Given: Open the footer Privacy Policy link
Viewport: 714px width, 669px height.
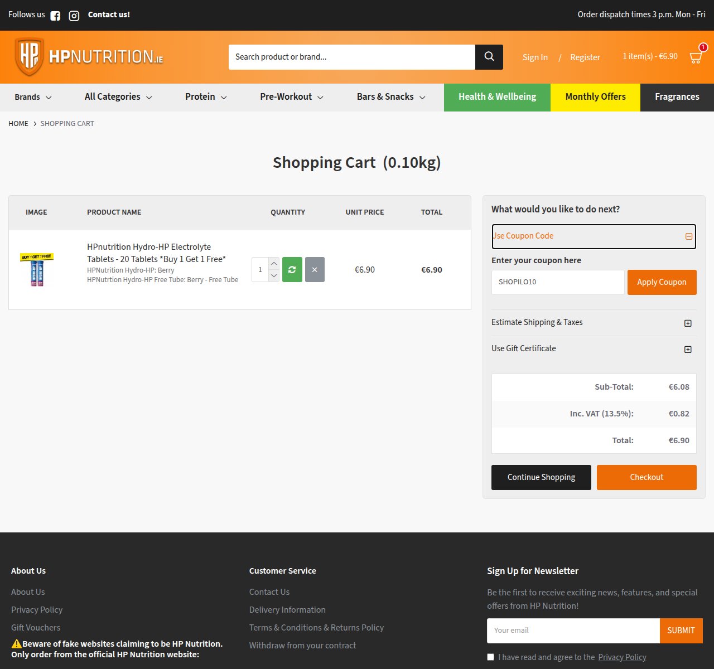Looking at the screenshot, I should tap(37, 610).
